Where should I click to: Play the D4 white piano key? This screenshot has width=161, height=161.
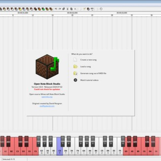pyautogui.click(x=66, y=151)
